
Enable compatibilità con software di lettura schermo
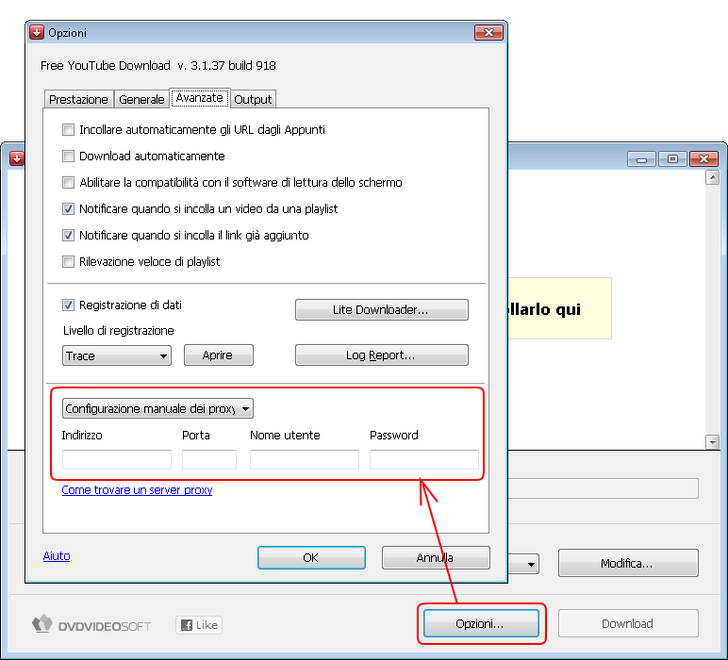click(x=68, y=182)
